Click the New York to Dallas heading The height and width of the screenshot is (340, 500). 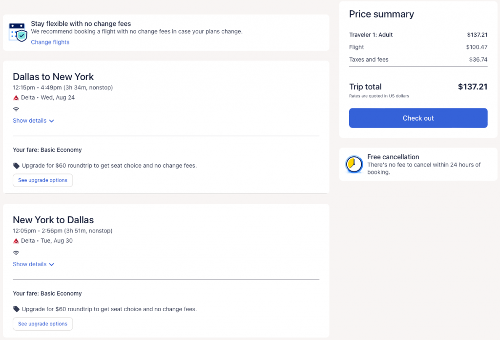click(x=53, y=220)
